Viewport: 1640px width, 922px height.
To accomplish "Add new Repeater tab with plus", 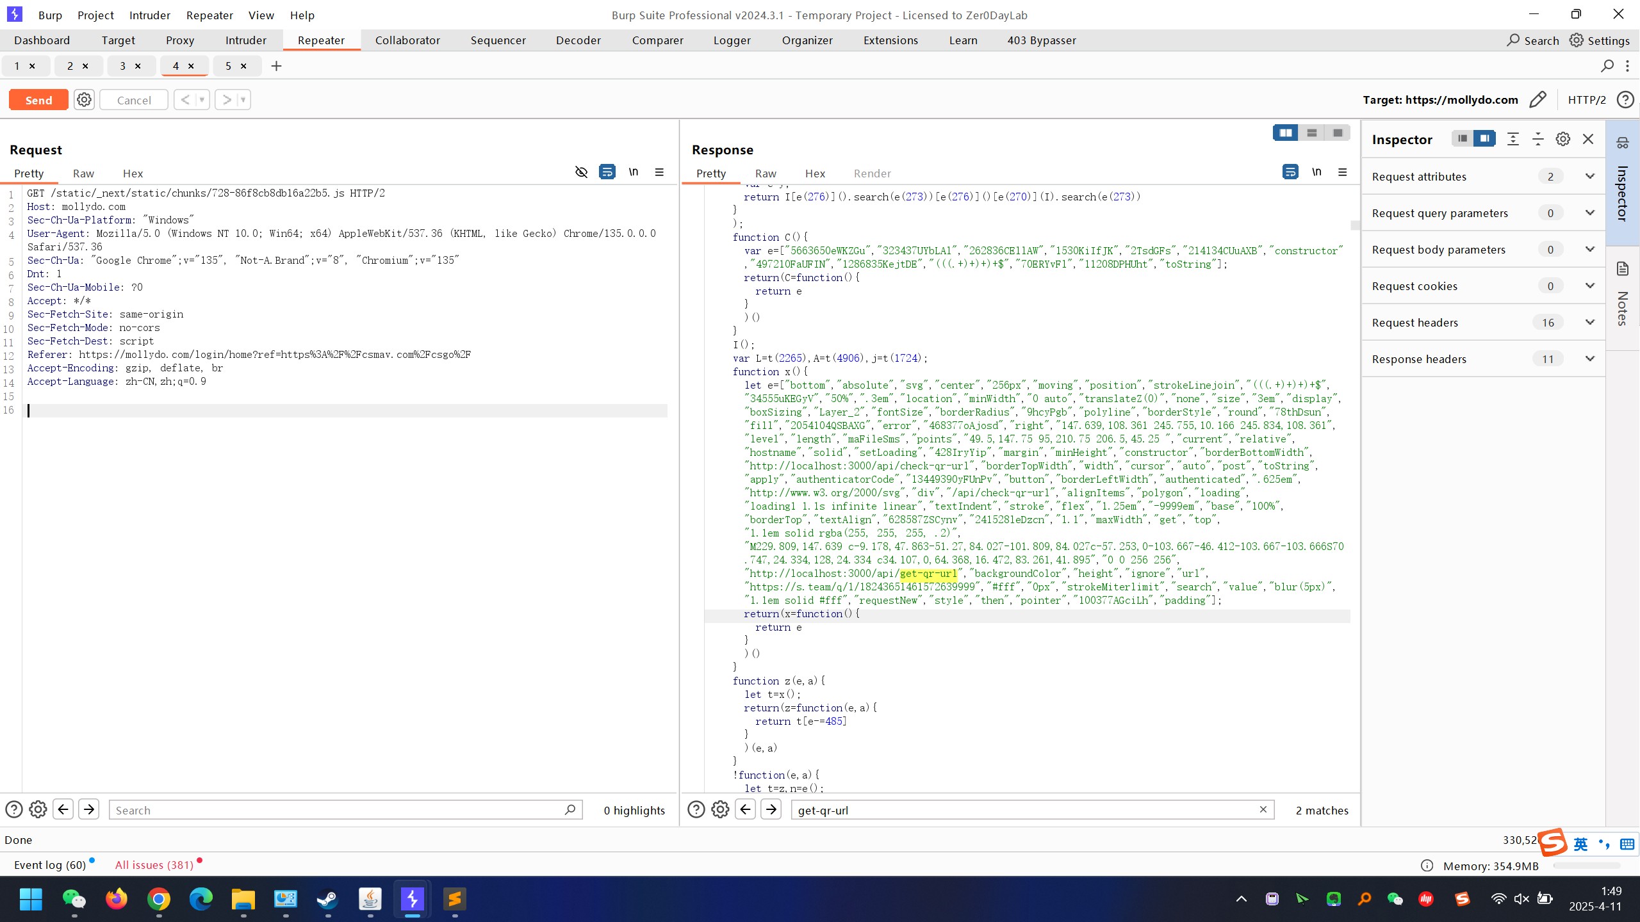I will tap(276, 66).
